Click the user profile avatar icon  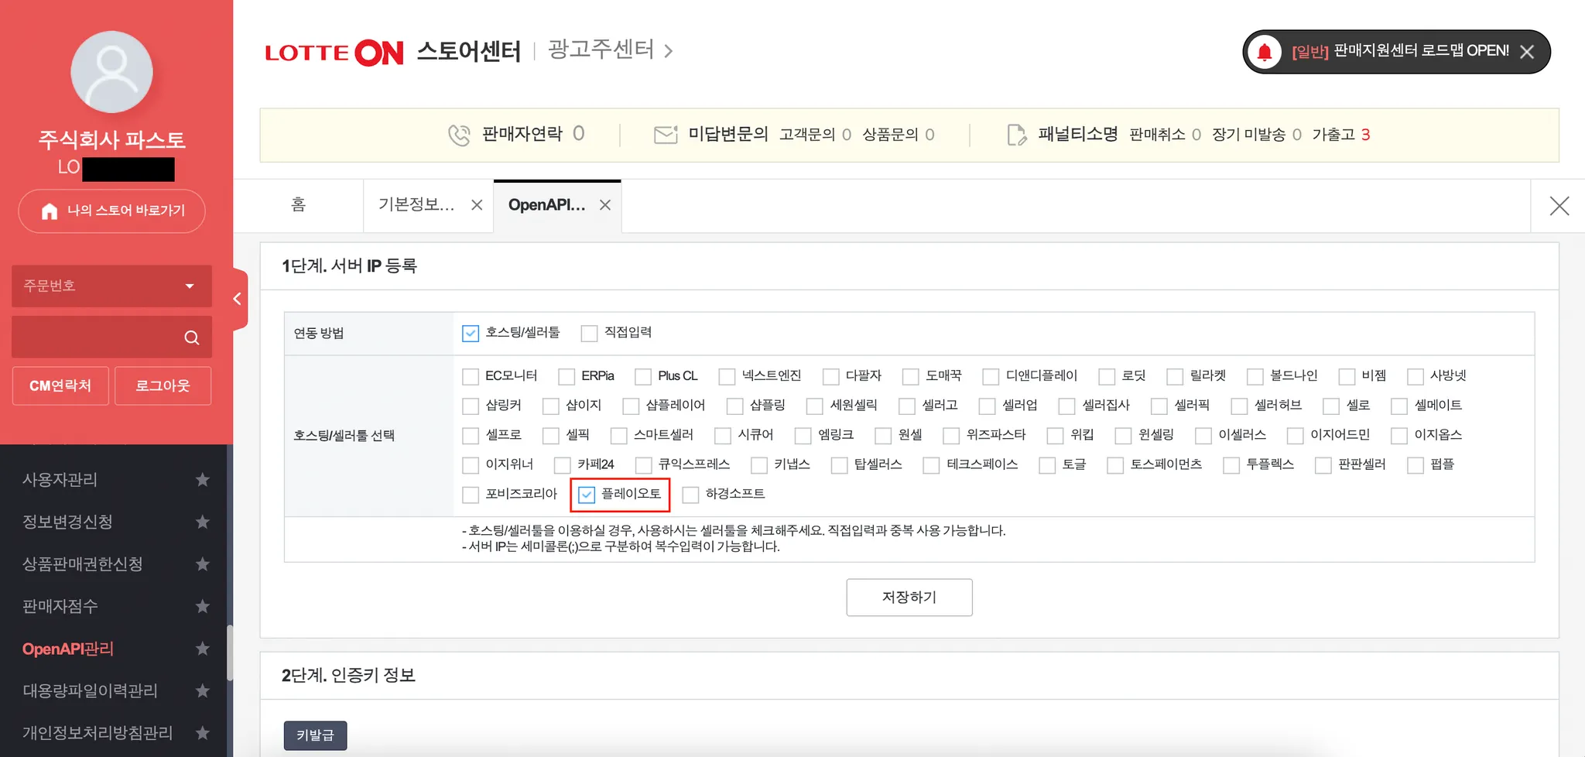(x=111, y=72)
